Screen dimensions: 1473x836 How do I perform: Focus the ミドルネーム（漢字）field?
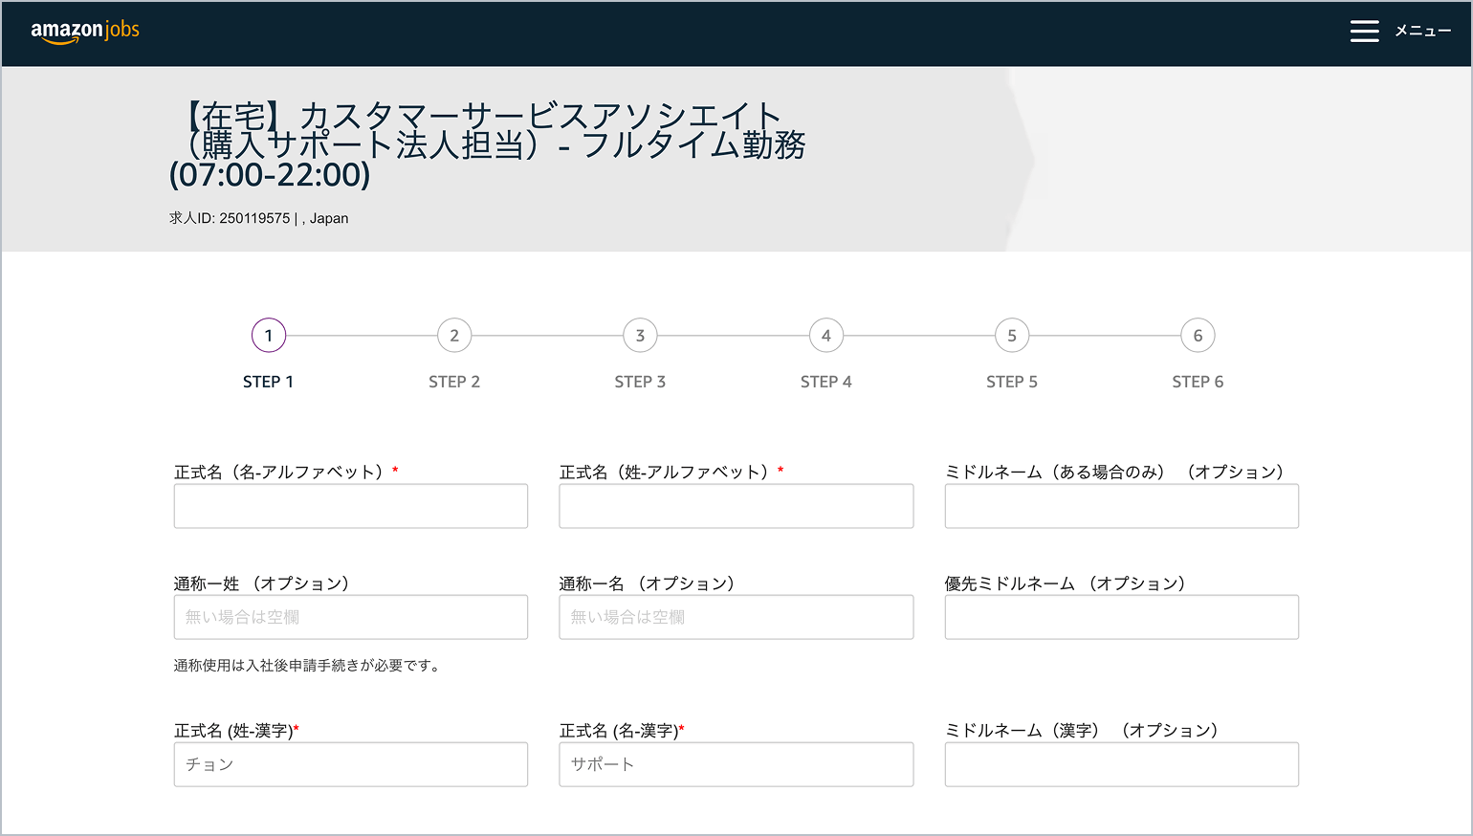coord(1122,764)
